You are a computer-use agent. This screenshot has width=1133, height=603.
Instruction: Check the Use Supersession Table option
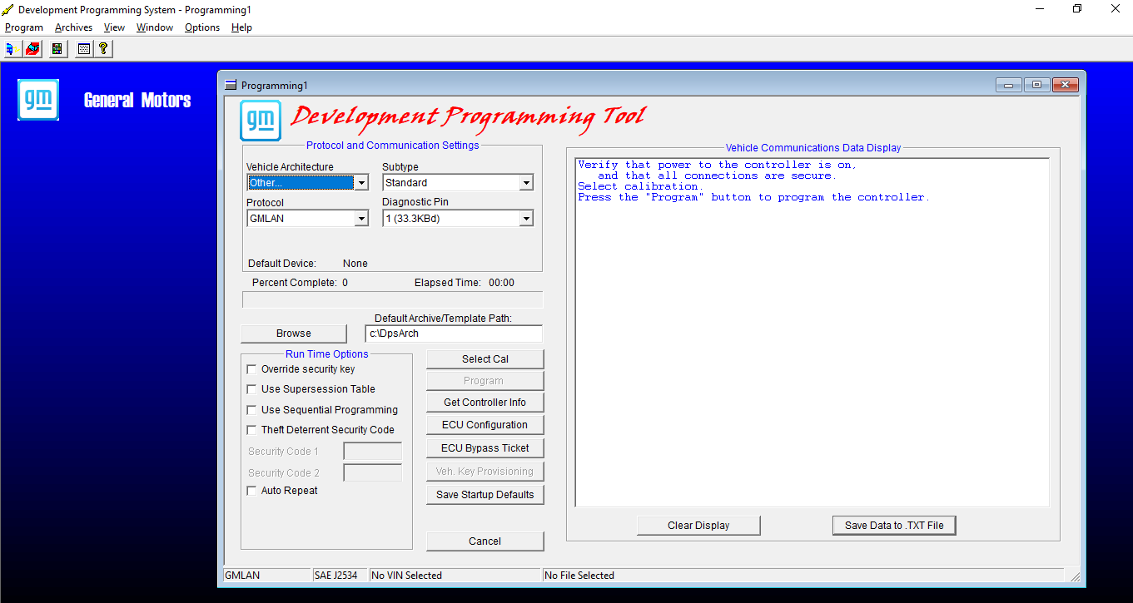tap(252, 389)
